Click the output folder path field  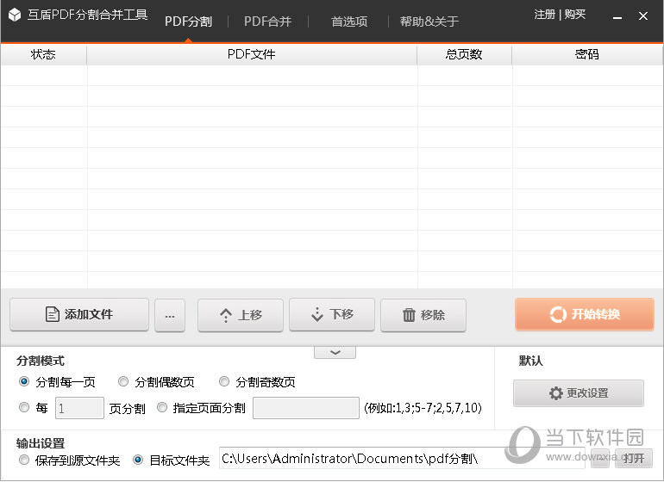[402, 458]
